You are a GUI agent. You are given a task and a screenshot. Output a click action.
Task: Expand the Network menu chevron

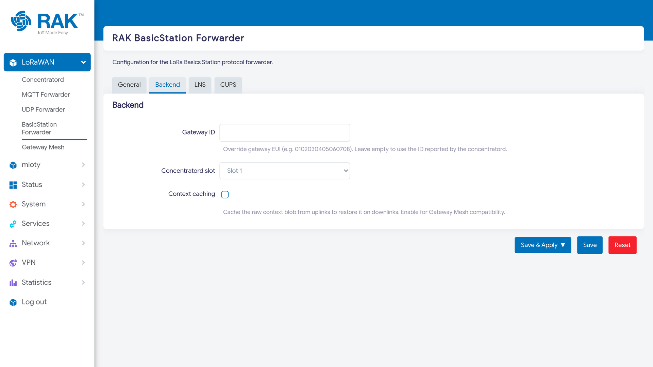click(x=83, y=243)
